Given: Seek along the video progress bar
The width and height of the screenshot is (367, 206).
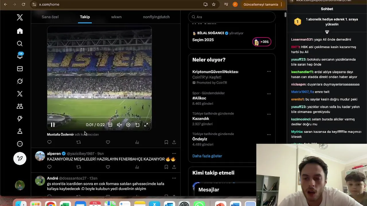Looking at the screenshot, I should click(99, 117).
